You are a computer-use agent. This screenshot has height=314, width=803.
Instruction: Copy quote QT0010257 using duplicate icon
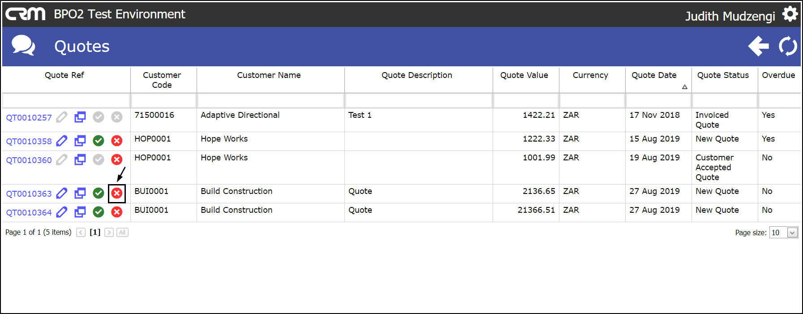(80, 117)
